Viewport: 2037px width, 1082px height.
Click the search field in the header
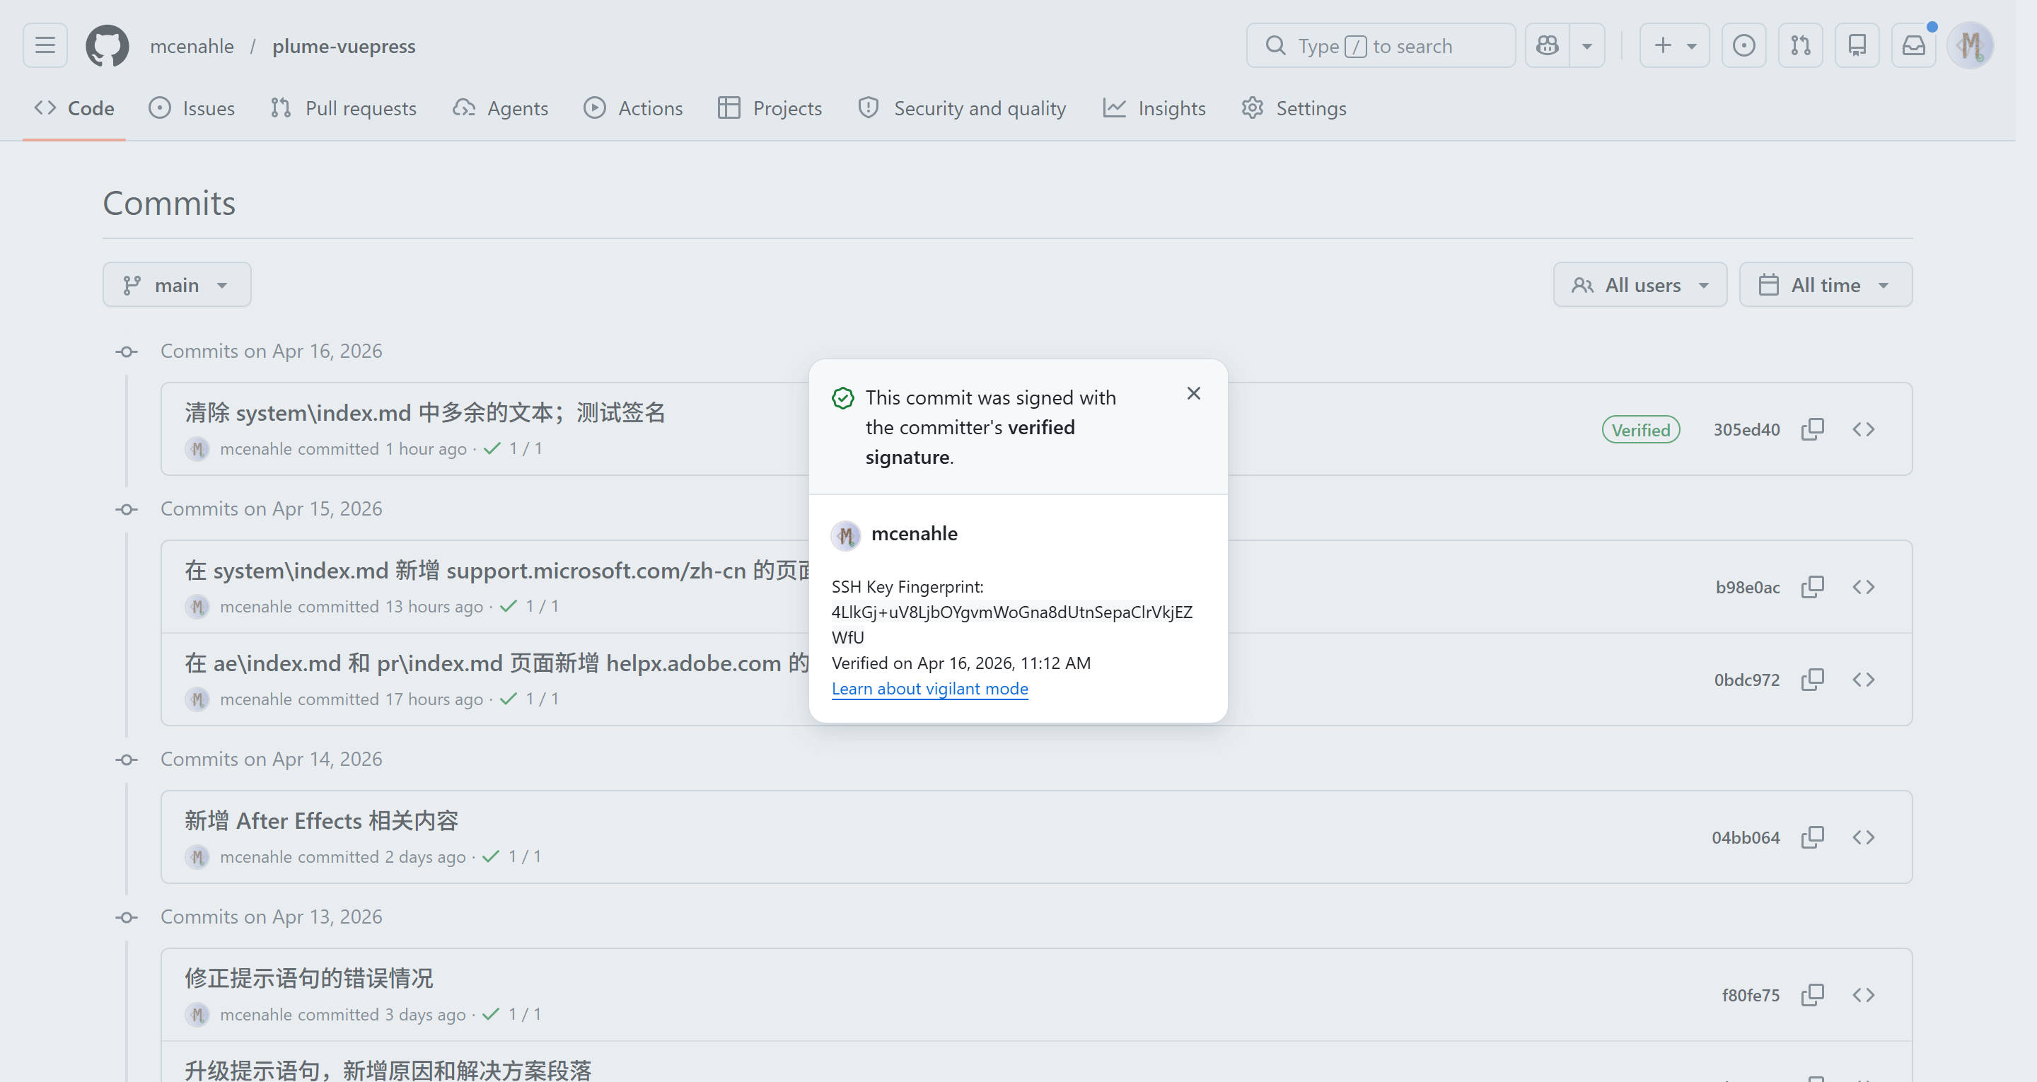tap(1381, 45)
